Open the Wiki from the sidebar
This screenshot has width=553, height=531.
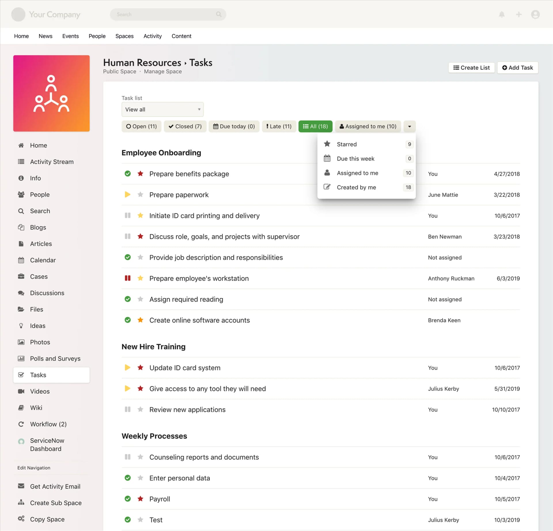pyautogui.click(x=36, y=407)
